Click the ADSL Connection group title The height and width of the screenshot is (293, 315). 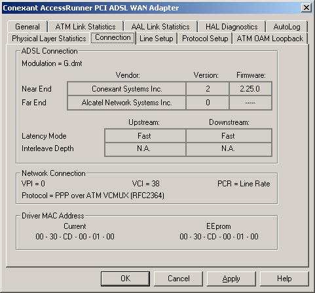(x=49, y=51)
